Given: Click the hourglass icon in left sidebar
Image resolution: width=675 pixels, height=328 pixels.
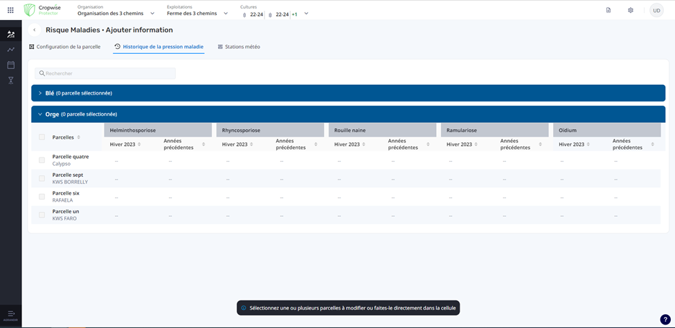Looking at the screenshot, I should [10, 81].
